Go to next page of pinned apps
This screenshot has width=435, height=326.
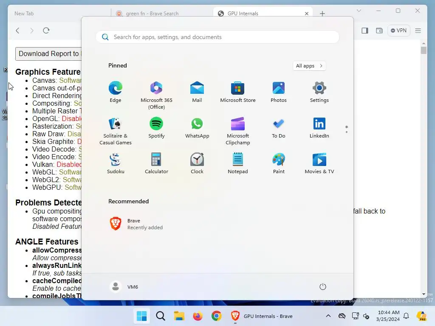[347, 132]
